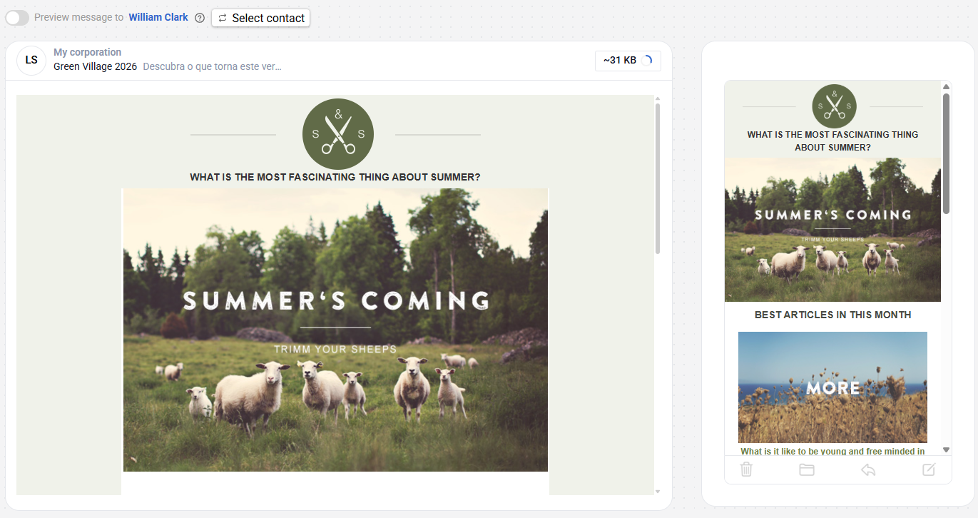
Task: Click the Summer's Coming sheep banner image
Action: tap(335, 330)
